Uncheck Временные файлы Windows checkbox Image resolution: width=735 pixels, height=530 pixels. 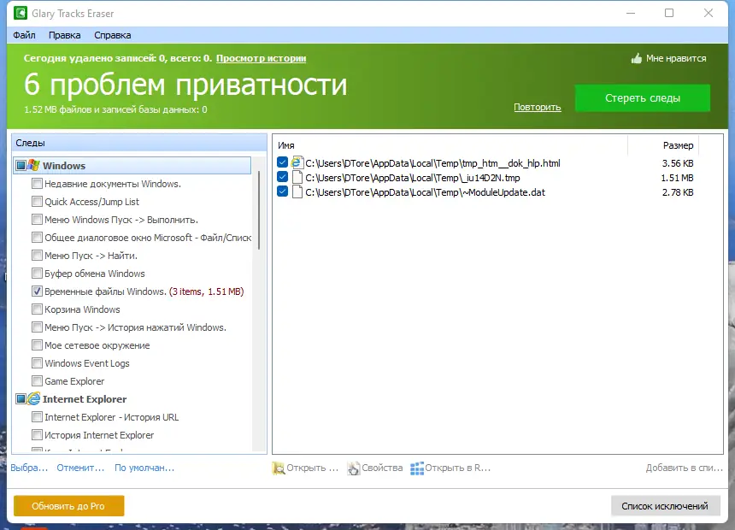(37, 291)
